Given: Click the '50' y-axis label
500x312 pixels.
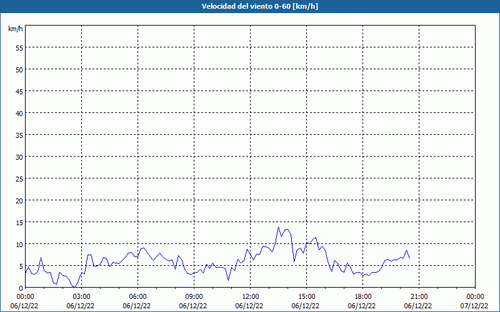Looking at the screenshot, I should [19, 69].
